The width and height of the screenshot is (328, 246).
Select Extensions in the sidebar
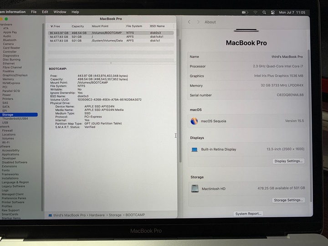(x=10, y=166)
